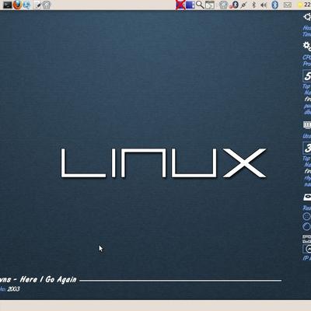Open the trash can icon beside the editor
311x311 pixels.
[47, 5]
